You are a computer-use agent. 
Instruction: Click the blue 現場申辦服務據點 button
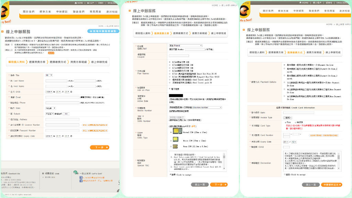click(103, 31)
